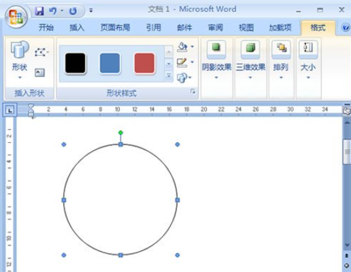Viewport: 351px width, 272px height.
Task: Click the text box icon under Edit Shape
Action: coord(40,73)
